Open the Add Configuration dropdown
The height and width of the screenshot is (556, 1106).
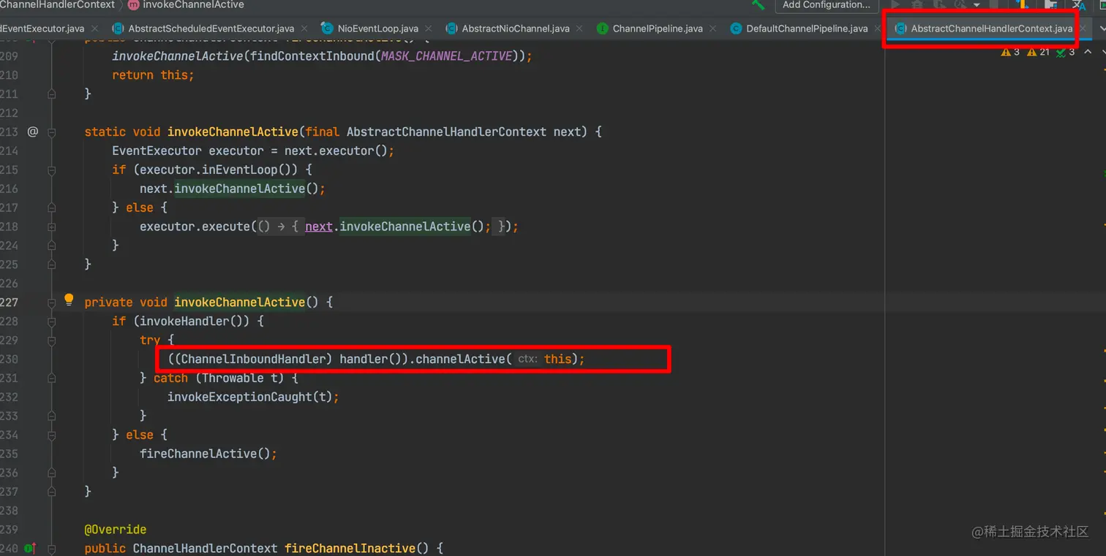click(x=827, y=4)
